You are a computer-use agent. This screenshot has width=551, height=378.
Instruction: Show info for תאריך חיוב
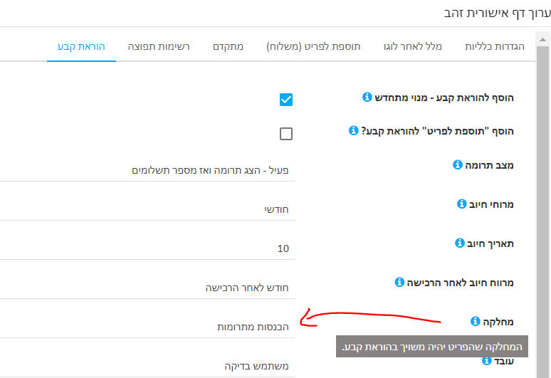pos(460,243)
